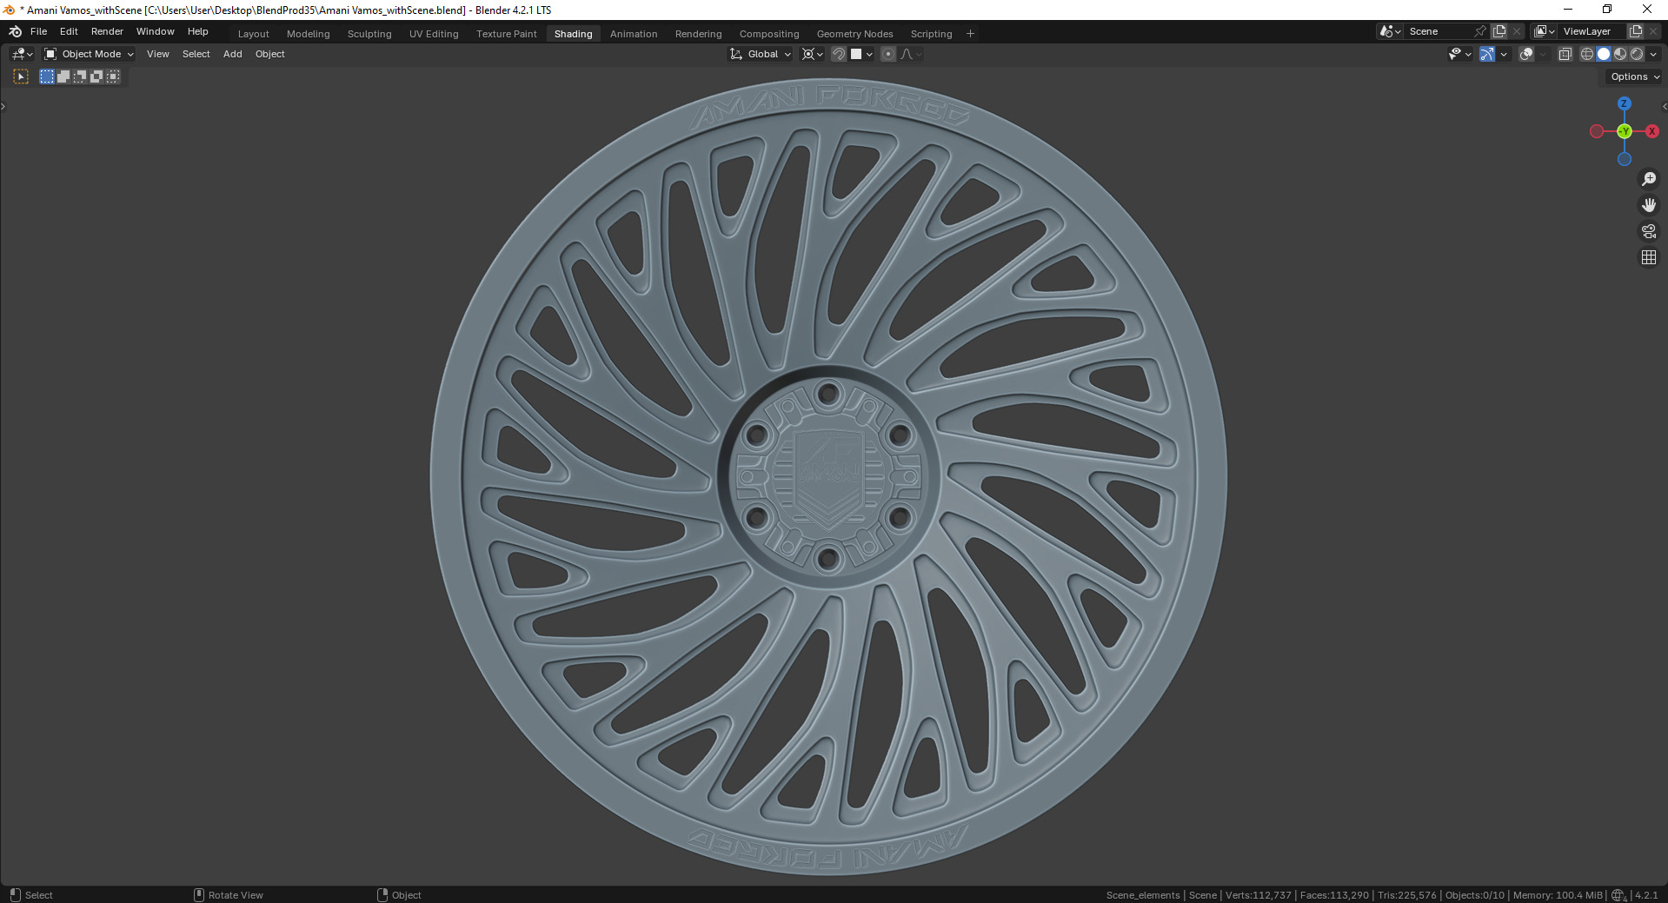
Task: Switch to the UV Editing workspace tab
Action: pyautogui.click(x=434, y=34)
